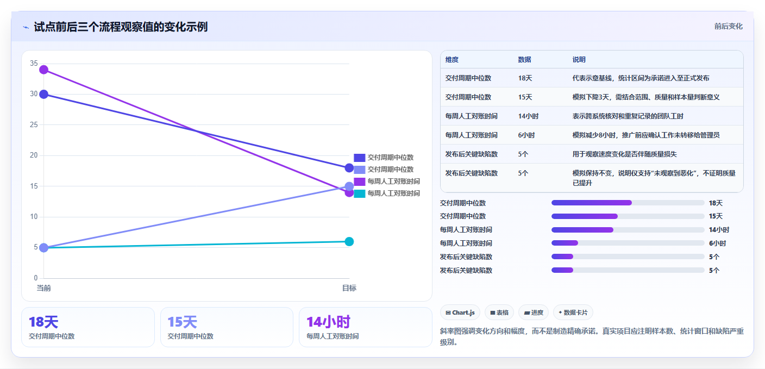Click the purple 每周人工对账时间 legend swatch

point(359,182)
